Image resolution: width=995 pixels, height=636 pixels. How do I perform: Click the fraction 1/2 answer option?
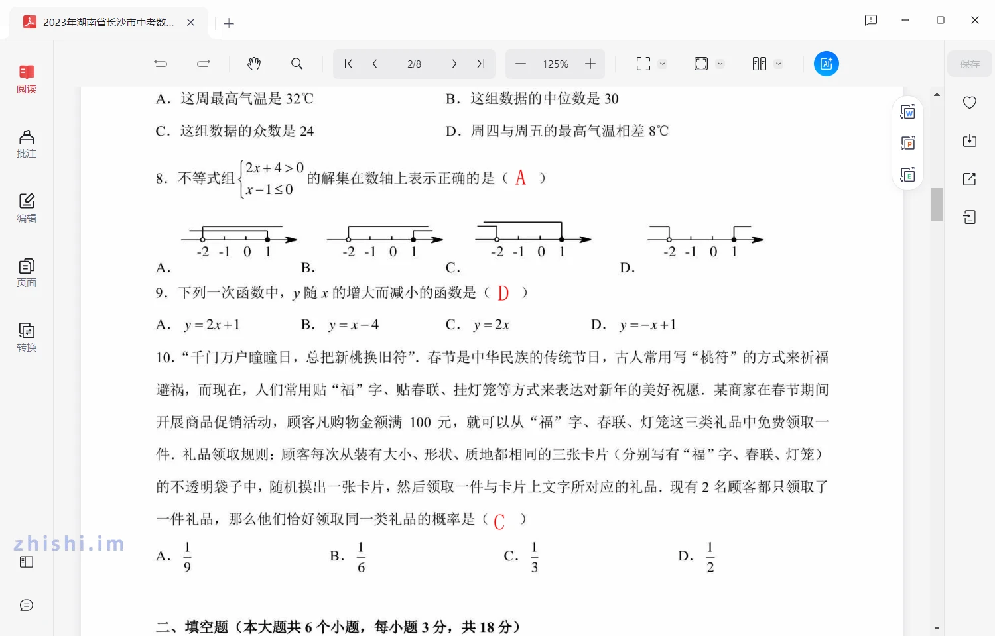coord(710,556)
